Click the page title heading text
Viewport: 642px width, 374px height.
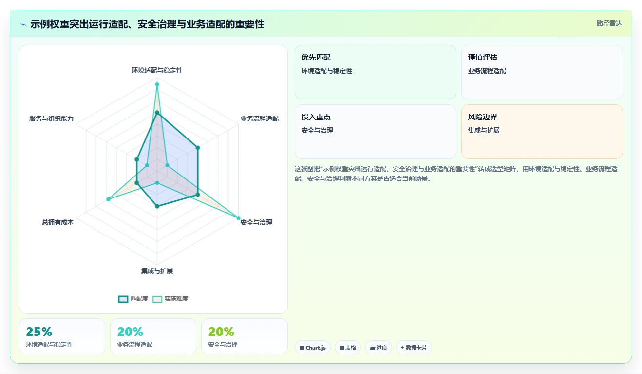click(x=147, y=24)
